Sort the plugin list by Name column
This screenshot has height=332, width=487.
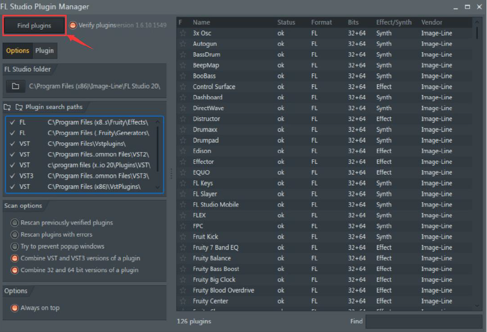tap(201, 22)
